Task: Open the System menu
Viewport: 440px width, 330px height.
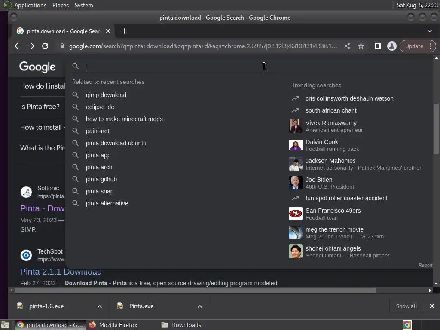Action: 84,5
